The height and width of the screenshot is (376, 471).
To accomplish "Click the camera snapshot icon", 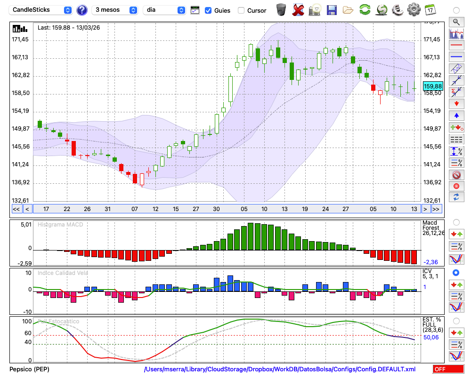I will click(315, 10).
